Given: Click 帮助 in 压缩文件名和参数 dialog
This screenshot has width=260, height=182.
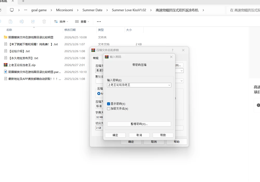Looking at the screenshot, I should tap(177, 142).
